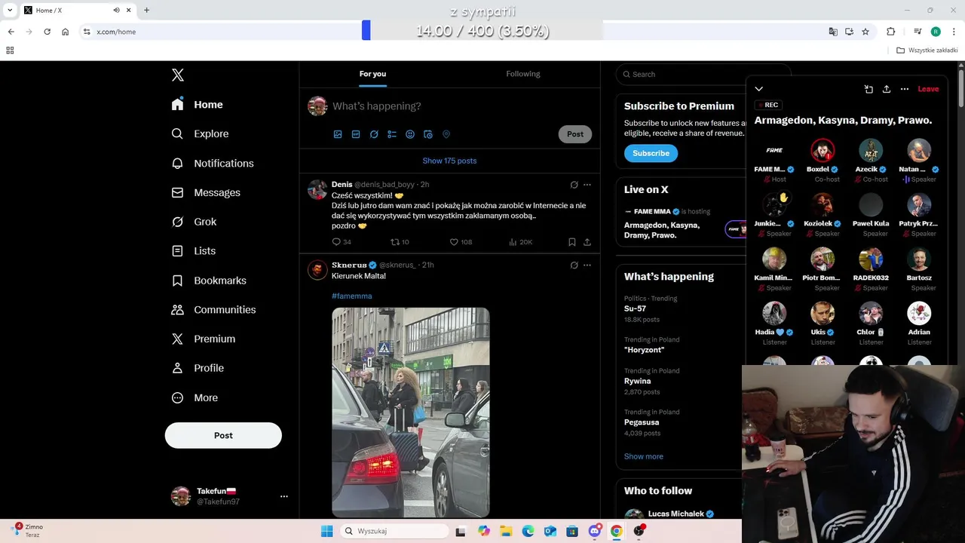This screenshot has width=965, height=543.
Task: Open the street photo in Sknerus's post
Action: pos(411,412)
